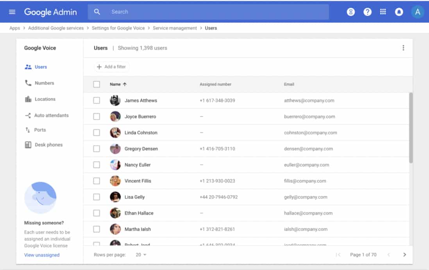Open Auto attendants in the sidebar
The height and width of the screenshot is (270, 429).
click(x=46, y=115)
